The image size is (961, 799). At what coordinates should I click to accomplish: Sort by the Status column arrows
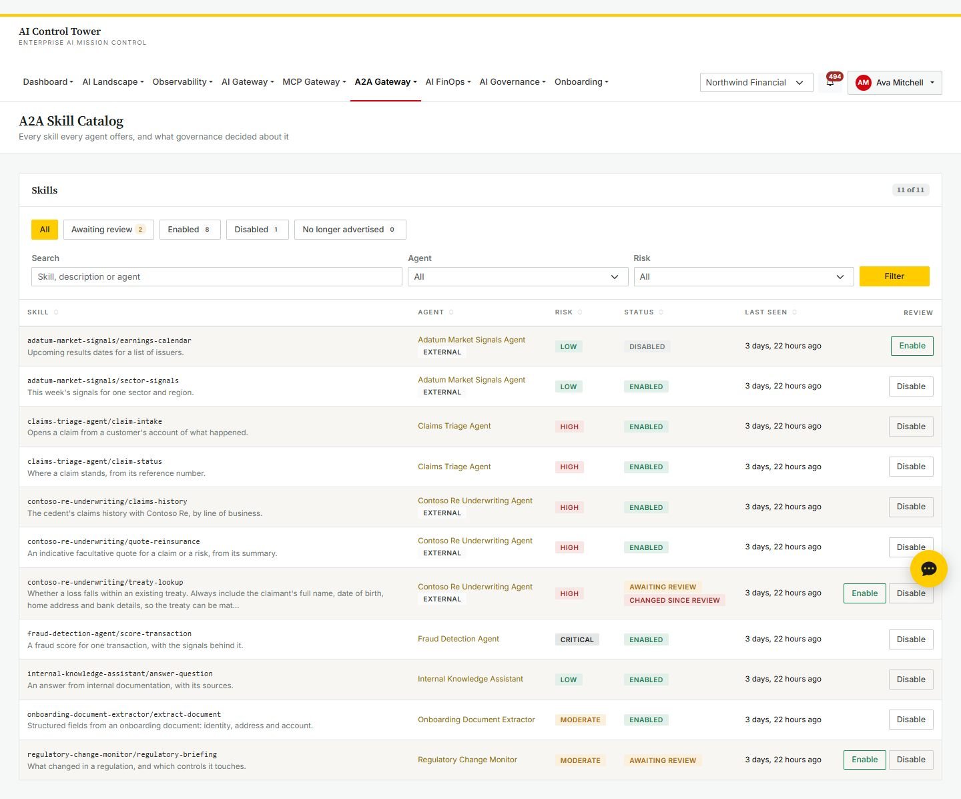[661, 312]
